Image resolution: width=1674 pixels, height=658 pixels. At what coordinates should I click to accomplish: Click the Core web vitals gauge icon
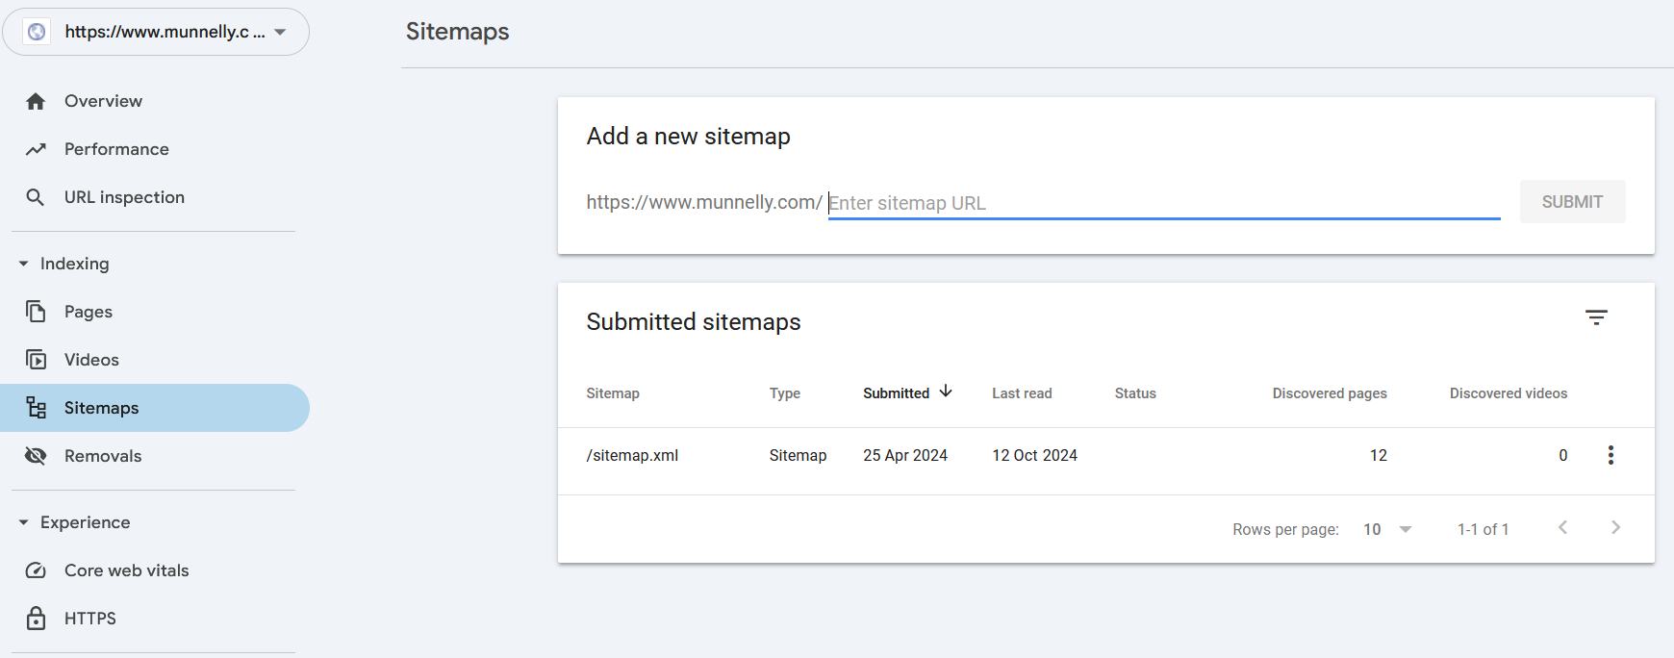point(36,570)
